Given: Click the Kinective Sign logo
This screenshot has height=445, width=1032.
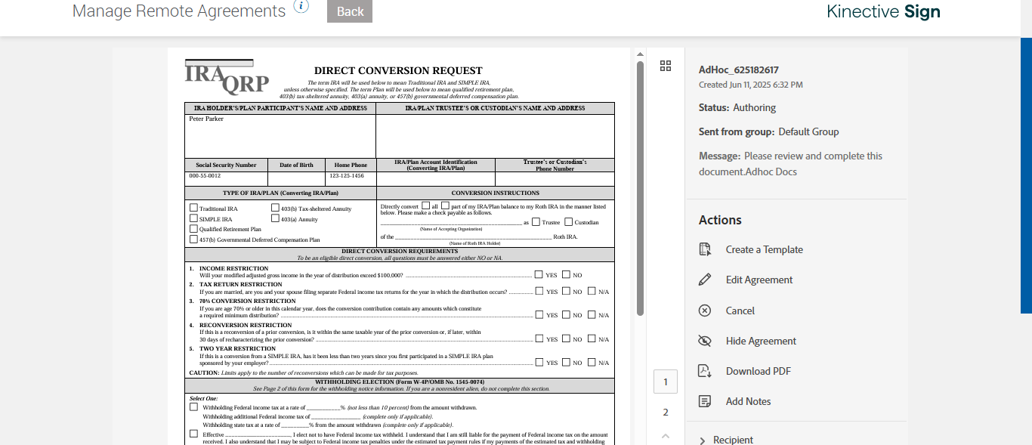Looking at the screenshot, I should coord(883,11).
